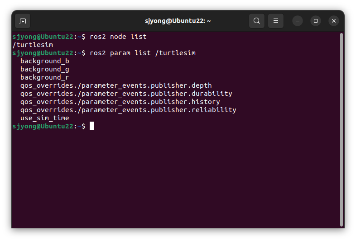Click the publisher.reliability qos_overrides line
The width and height of the screenshot is (356, 241).
128,110
